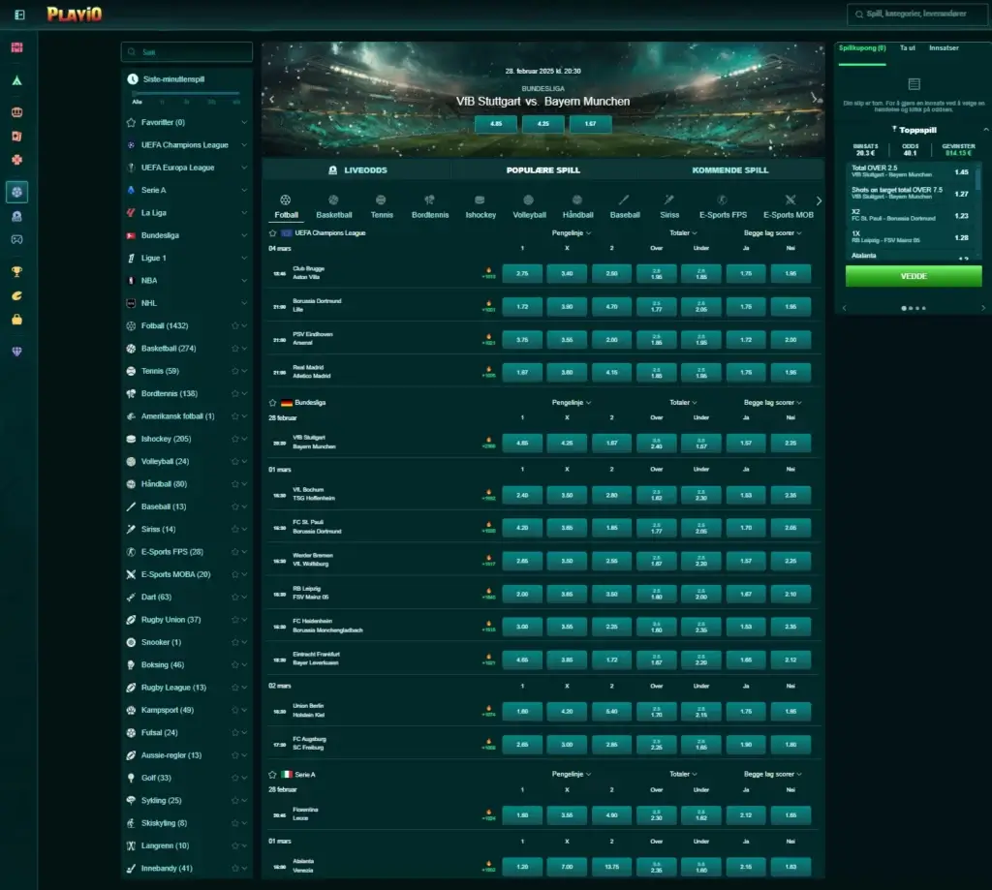Go to next banner with right arrow
Viewport: 992px width, 890px height.
coord(814,98)
